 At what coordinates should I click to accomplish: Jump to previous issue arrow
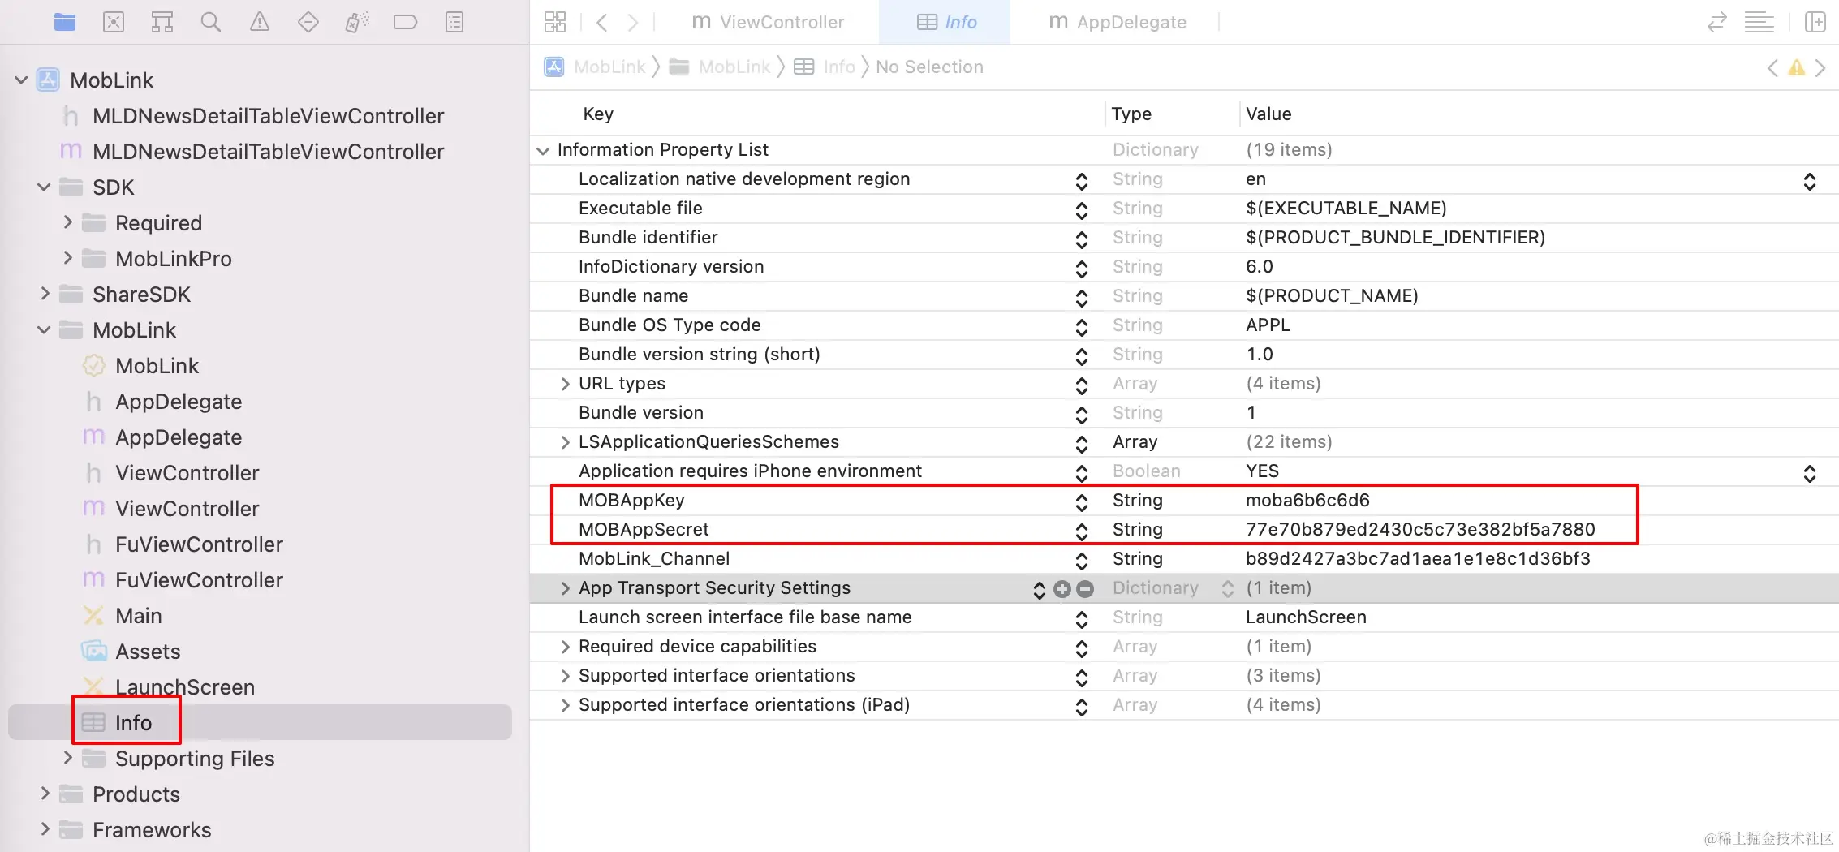1772,67
